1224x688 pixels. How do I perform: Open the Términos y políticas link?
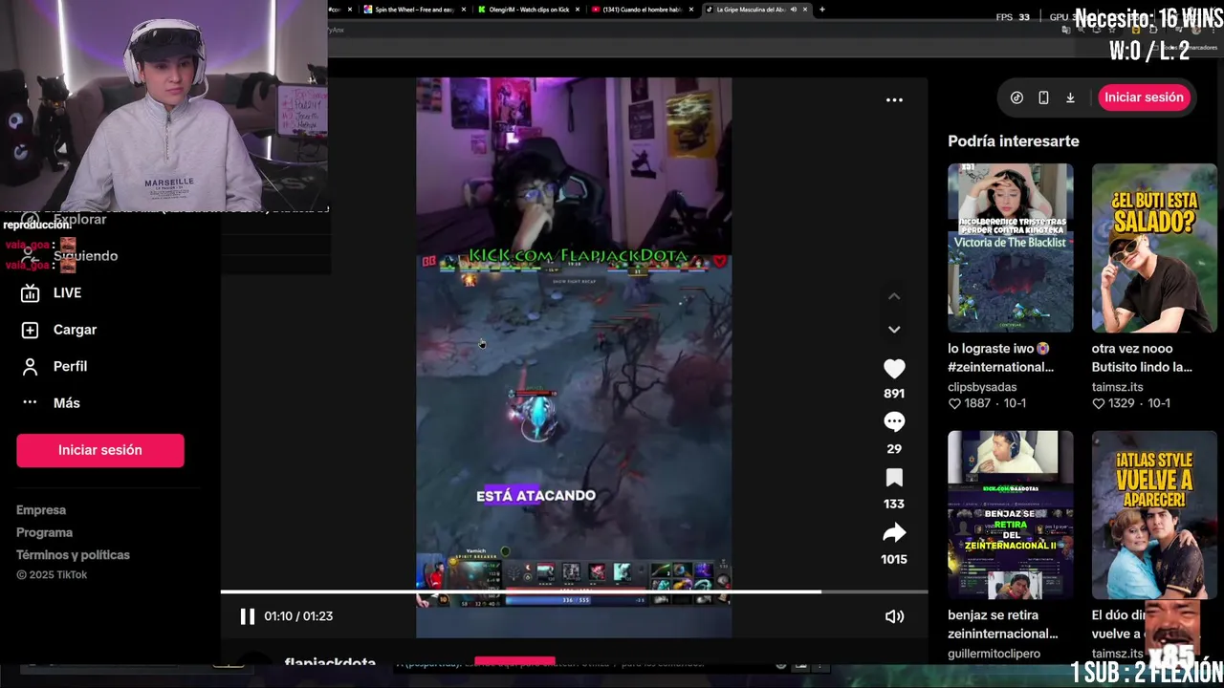[x=73, y=555]
